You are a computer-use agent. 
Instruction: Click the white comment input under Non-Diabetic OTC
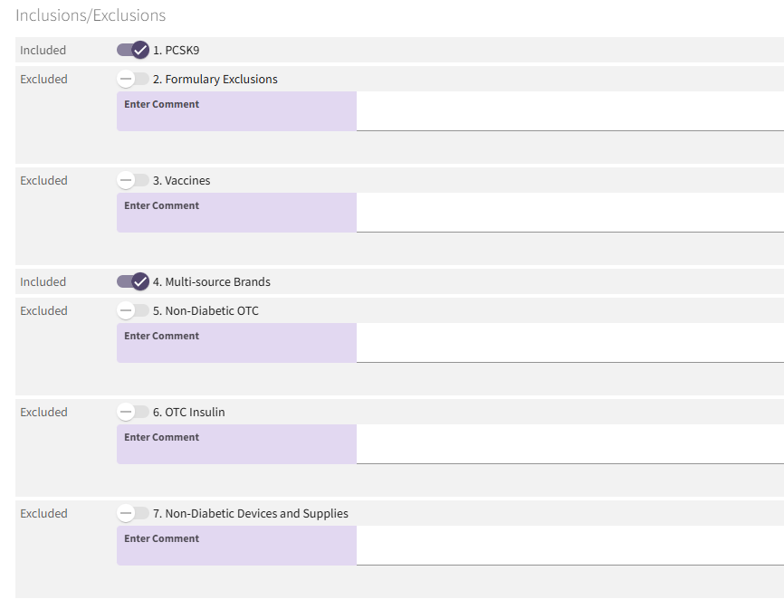point(569,343)
